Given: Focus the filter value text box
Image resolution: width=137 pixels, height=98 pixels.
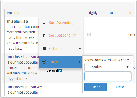Looking at the screenshot, I should [108, 77].
